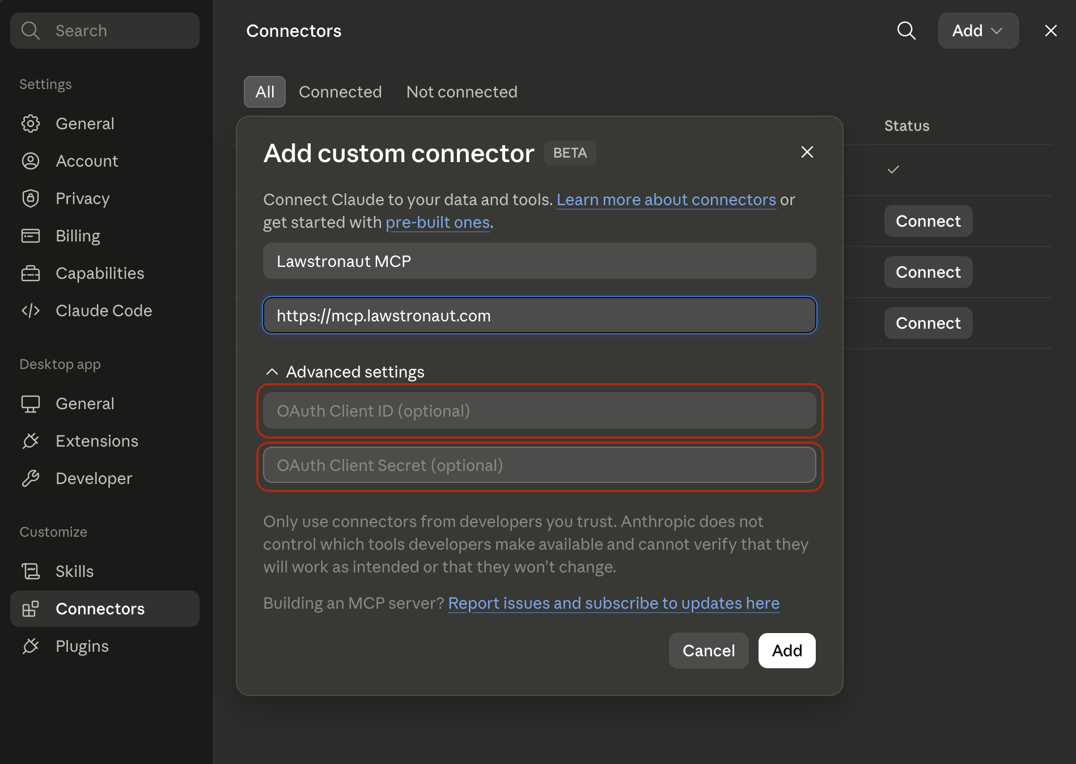Click the third Connect button in Status column
This screenshot has height=764, width=1076.
coord(928,323)
